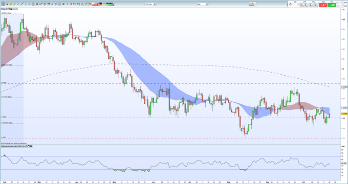348x184 pixels.
Task: Pick yellow from the toolbar color palette
Action: coord(104,5)
